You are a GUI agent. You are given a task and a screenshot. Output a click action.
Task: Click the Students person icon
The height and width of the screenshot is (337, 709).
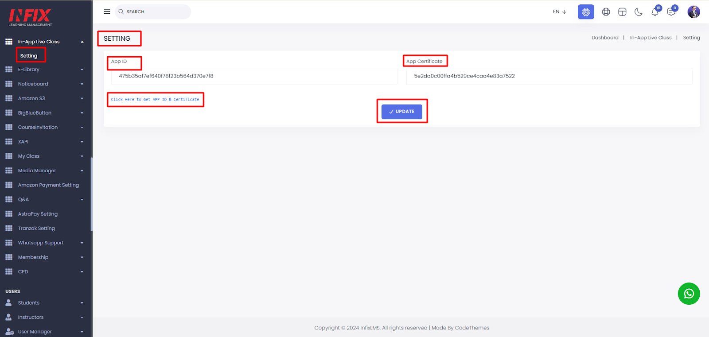tap(8, 303)
